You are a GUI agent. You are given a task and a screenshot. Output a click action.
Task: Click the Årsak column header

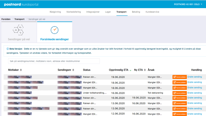tap(151, 70)
